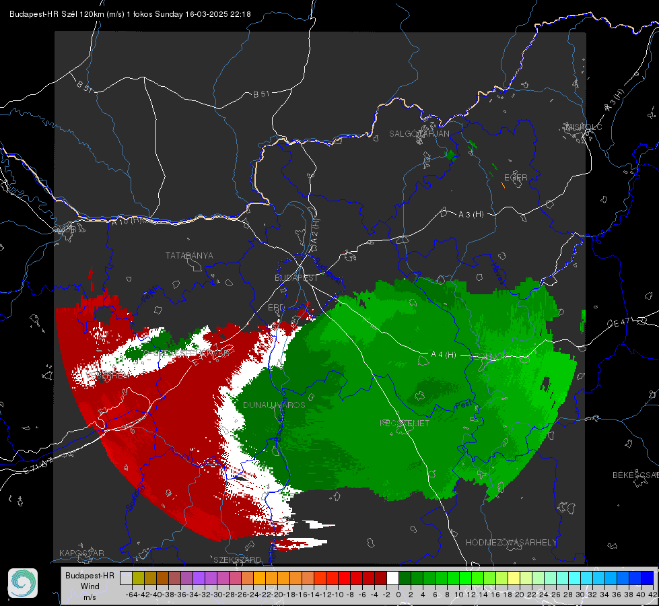659x606 pixels.
Task: Pick the deep blue swatch between 40 and 42
Action: click(x=648, y=578)
